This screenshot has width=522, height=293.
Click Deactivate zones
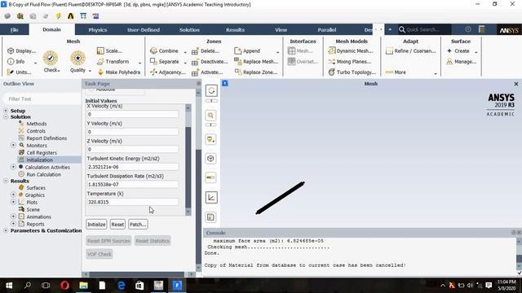tap(210, 62)
